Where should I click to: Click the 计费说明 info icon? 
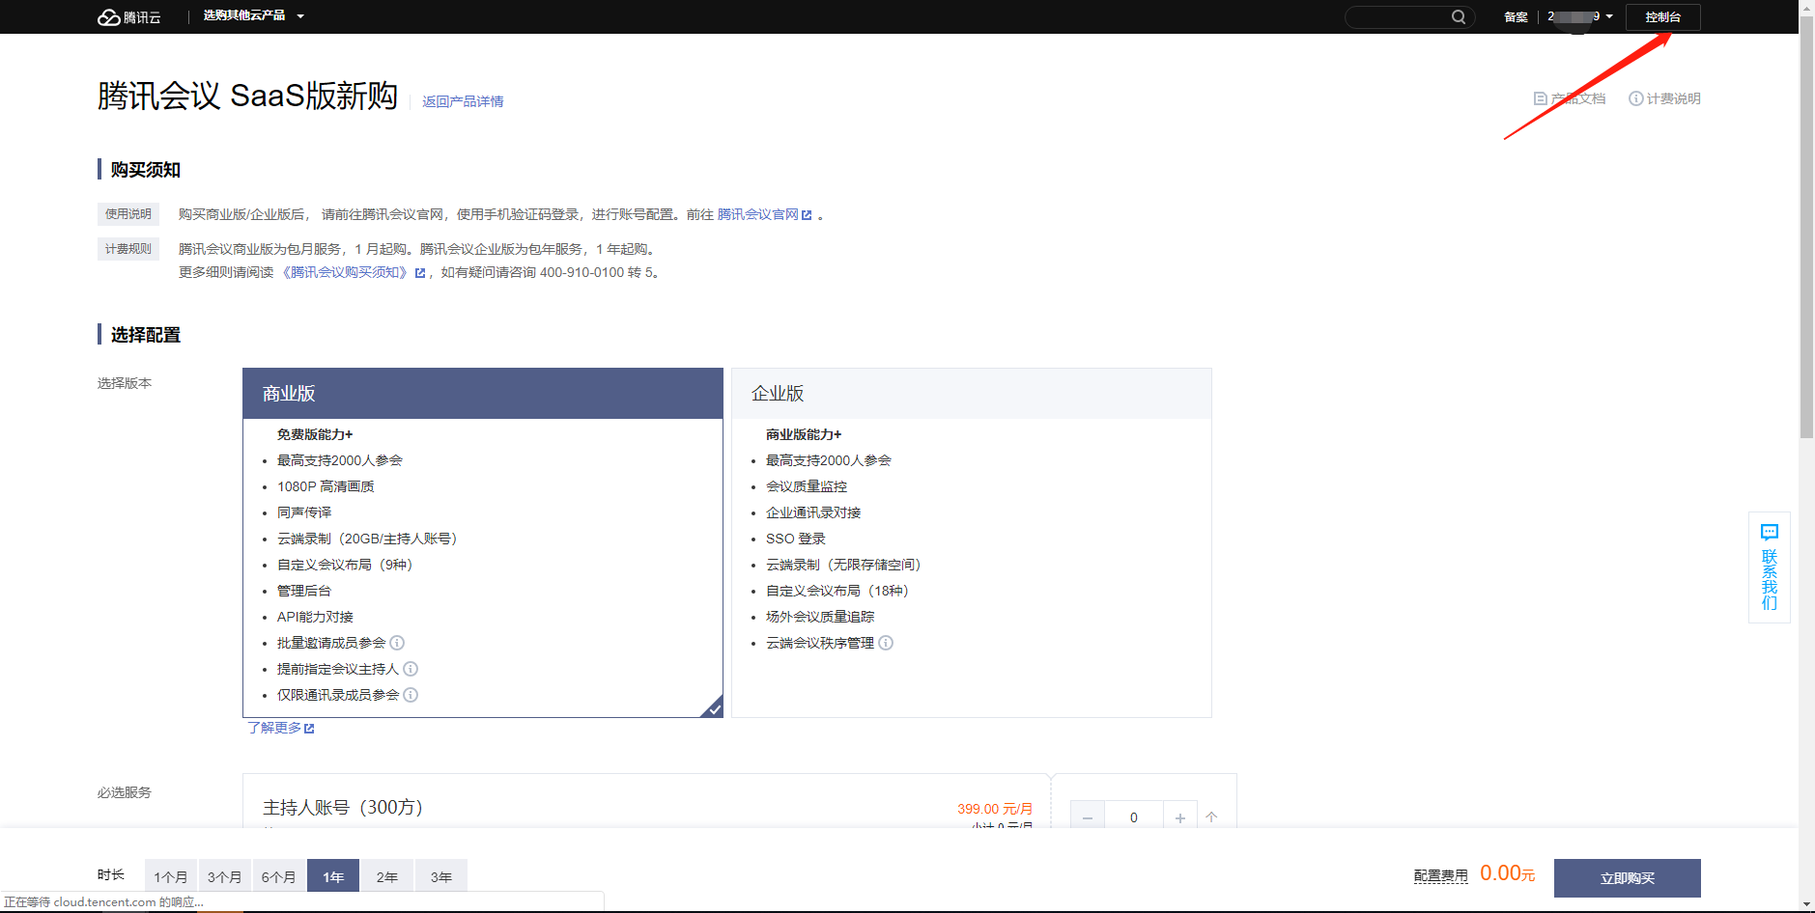[1635, 97]
